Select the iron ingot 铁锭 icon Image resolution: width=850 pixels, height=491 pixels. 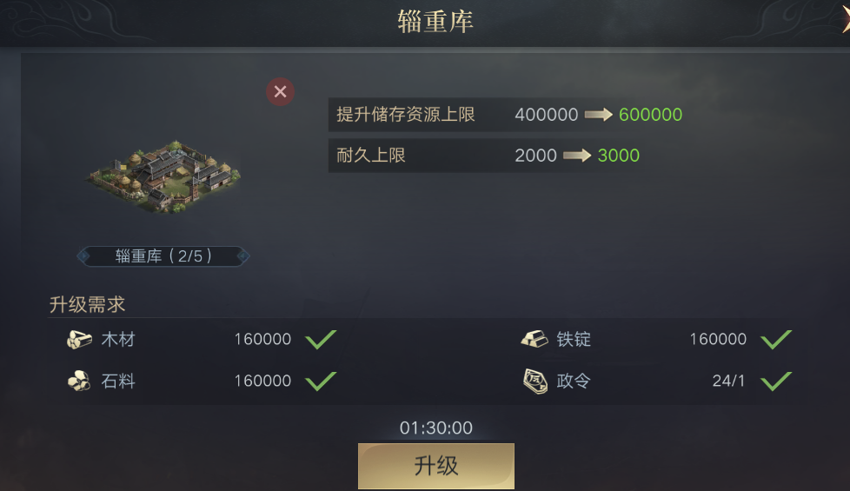coord(535,339)
